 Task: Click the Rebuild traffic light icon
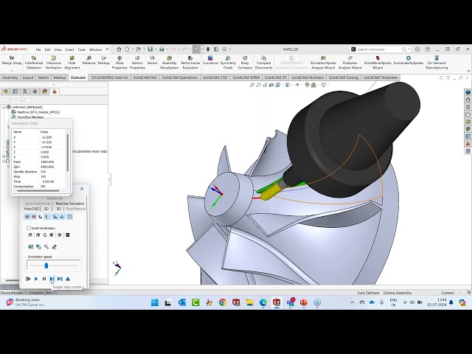tap(208, 49)
